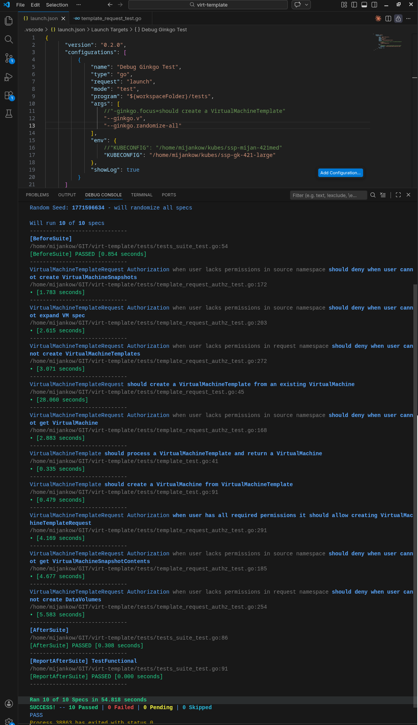Open the Search view in activity bar
Image resolution: width=418 pixels, height=725 pixels.
click(x=9, y=39)
